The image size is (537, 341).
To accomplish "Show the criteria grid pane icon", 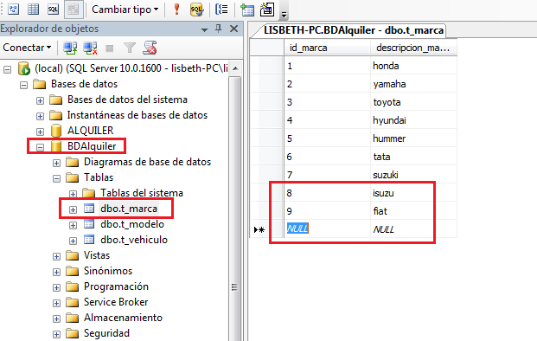I will [33, 9].
